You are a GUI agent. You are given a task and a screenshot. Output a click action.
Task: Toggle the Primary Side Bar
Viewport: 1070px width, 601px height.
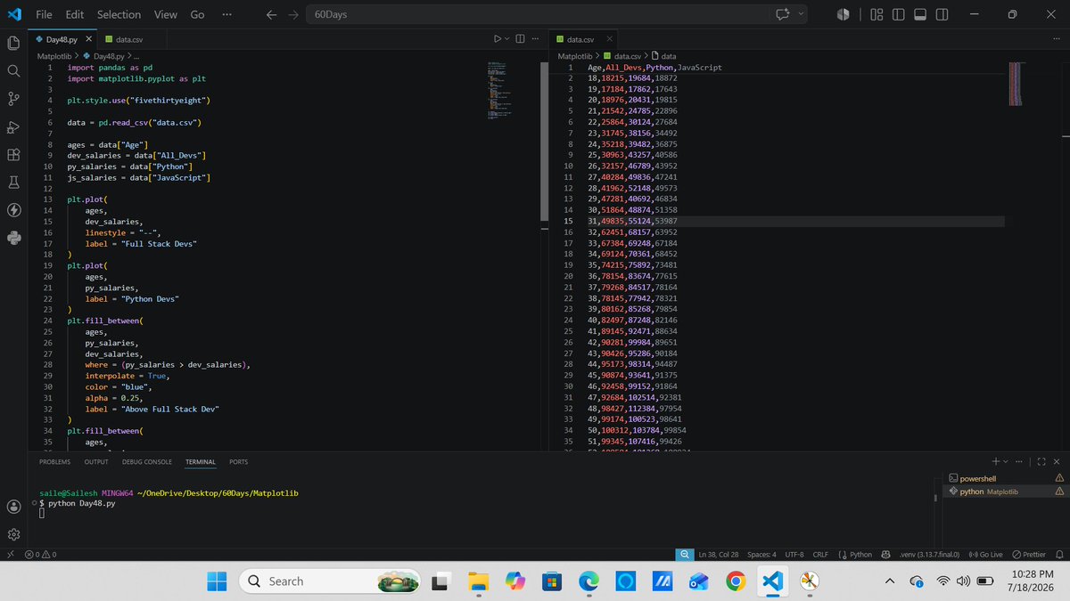898,14
